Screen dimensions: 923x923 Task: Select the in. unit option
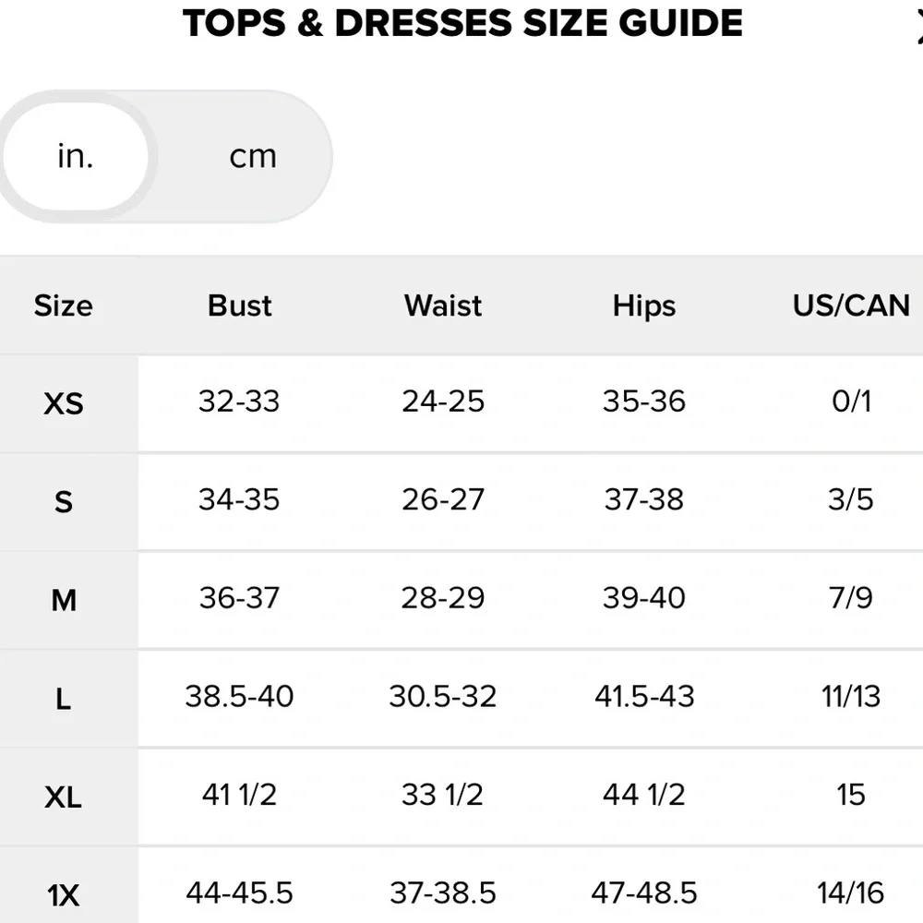coord(76,157)
